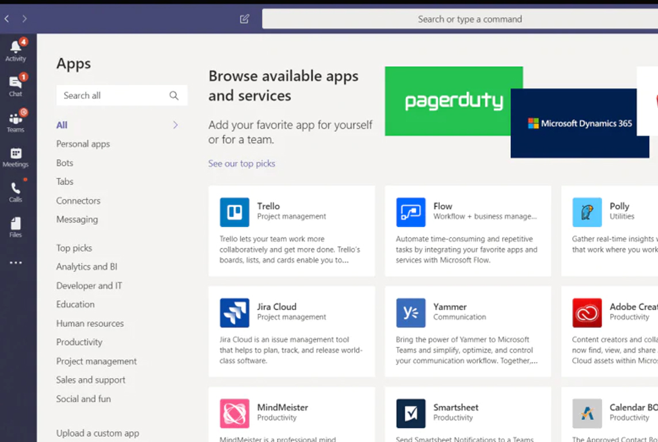Filter apps by Tabs
Viewport: 658px width, 442px height.
pyautogui.click(x=64, y=182)
